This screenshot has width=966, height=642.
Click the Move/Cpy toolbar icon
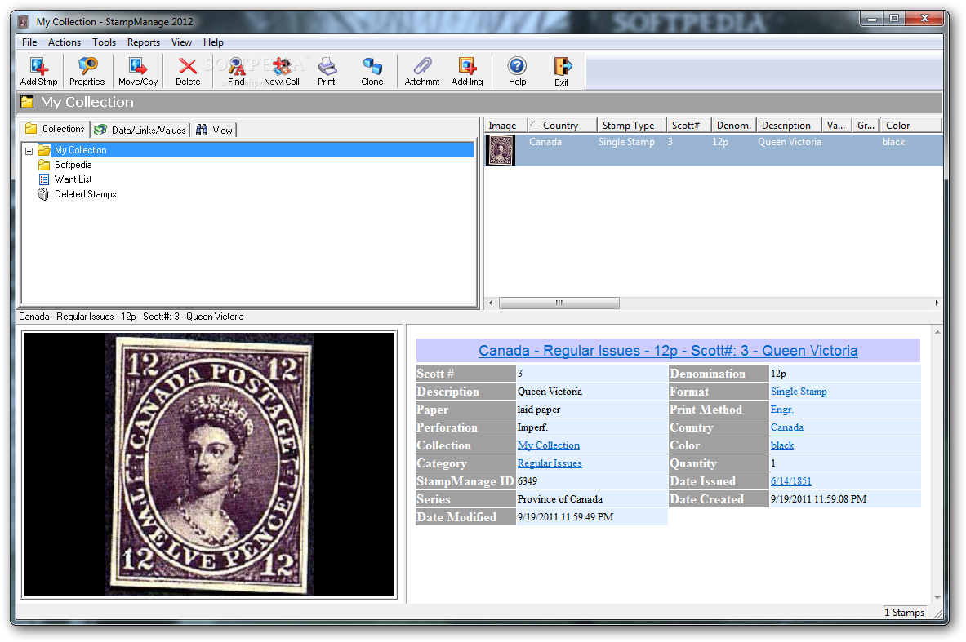point(138,72)
